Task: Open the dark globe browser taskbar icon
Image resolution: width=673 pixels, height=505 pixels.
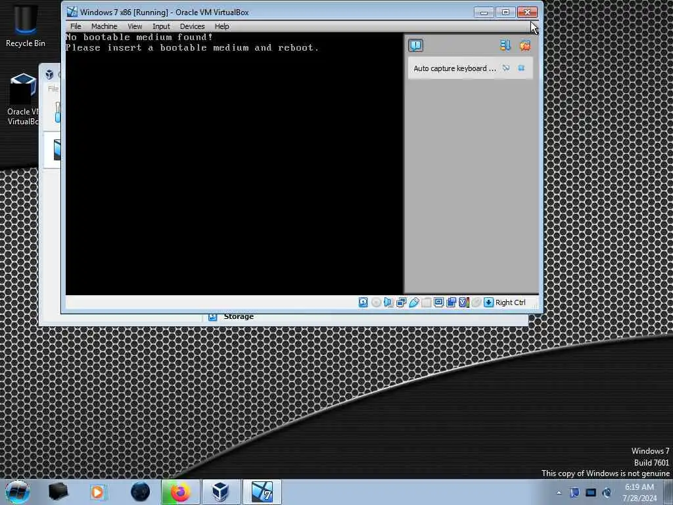Action: (x=140, y=492)
